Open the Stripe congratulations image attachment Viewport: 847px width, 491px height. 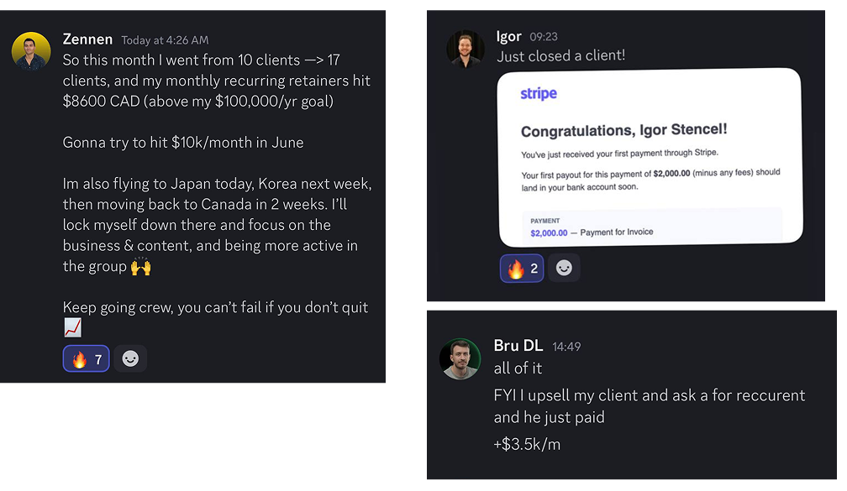649,159
